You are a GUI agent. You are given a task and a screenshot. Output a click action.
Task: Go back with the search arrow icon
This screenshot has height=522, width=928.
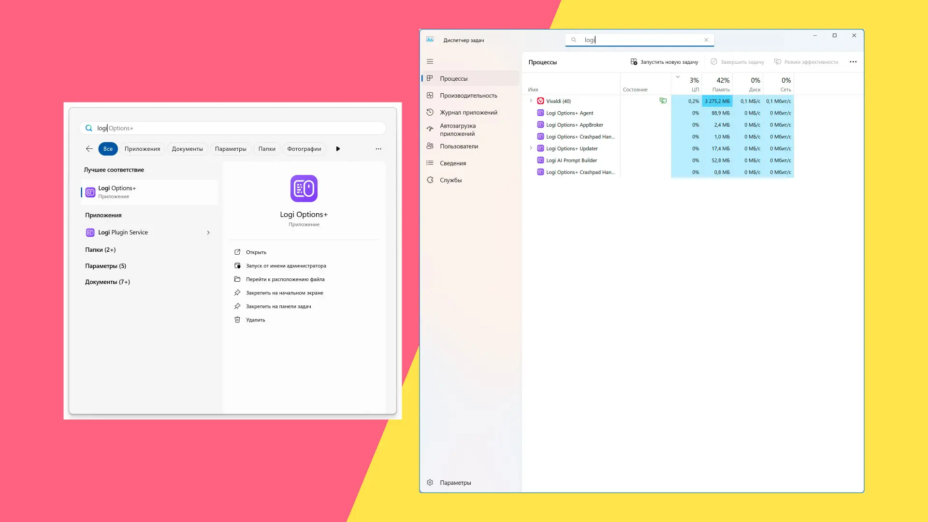tap(89, 149)
